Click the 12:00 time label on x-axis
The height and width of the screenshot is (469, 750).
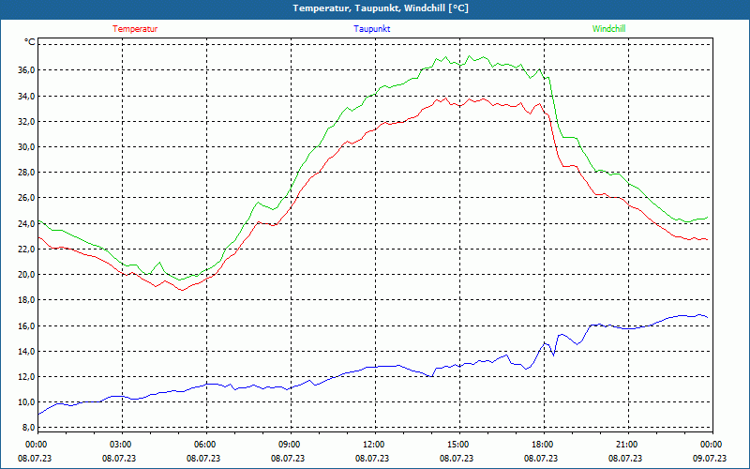pos(372,445)
